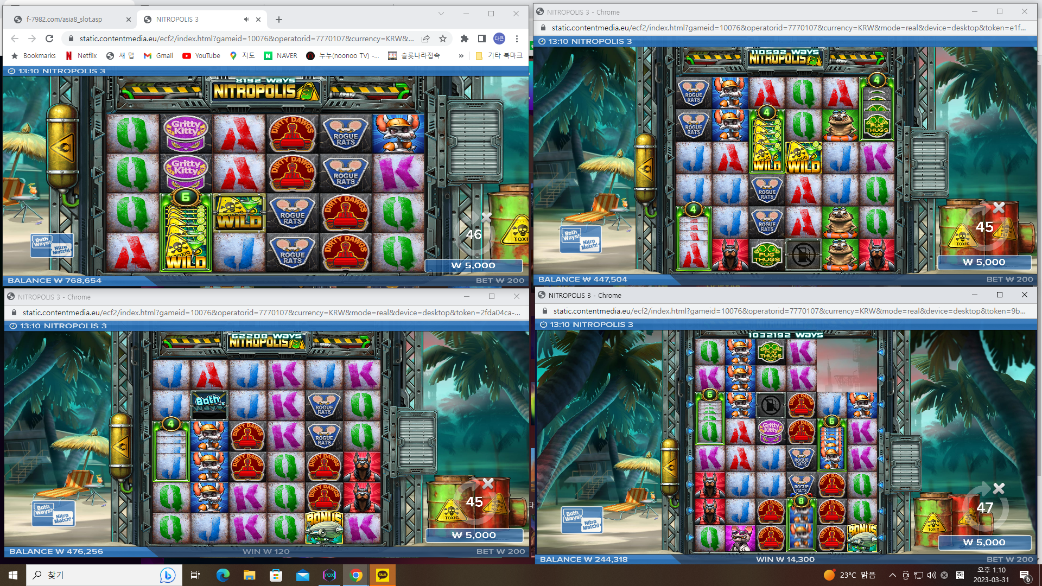Share this page from the address bar
Viewport: 1042px width, 586px height.
(425, 39)
